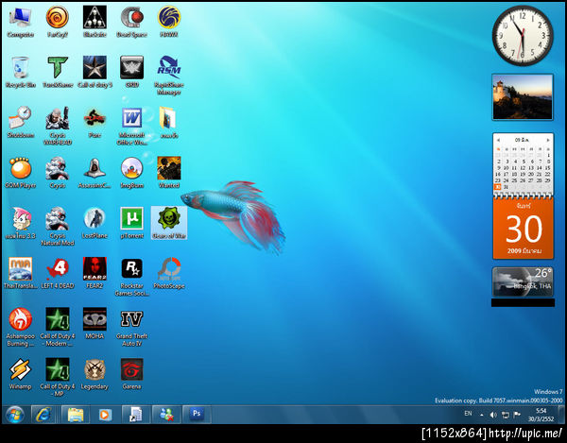567x443 pixels.
Task: Click the Assassin's Creed shortcut
Action: click(94, 172)
